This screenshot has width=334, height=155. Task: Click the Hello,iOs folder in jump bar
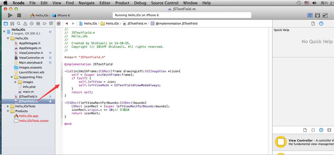coord(110,23)
